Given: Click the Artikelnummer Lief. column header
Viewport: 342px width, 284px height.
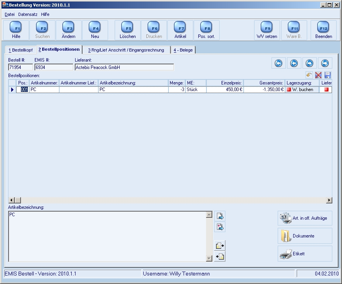Looking at the screenshot, I should click(x=79, y=83).
